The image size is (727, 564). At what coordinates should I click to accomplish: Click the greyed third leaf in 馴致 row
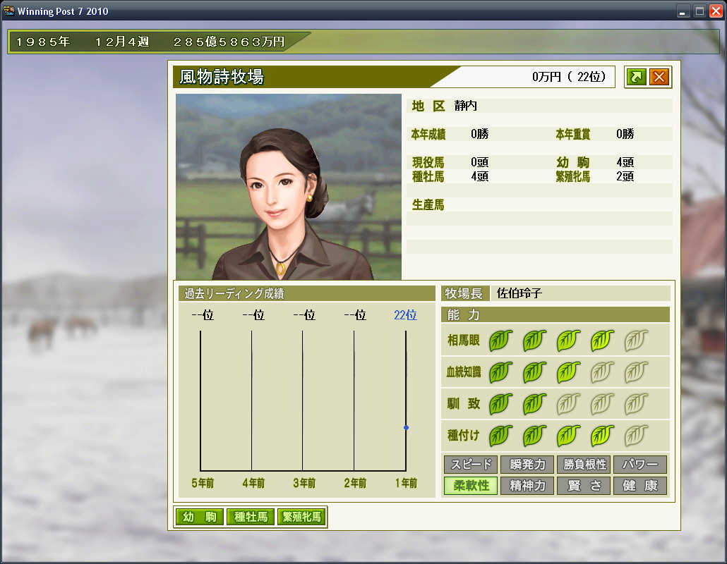click(x=568, y=404)
